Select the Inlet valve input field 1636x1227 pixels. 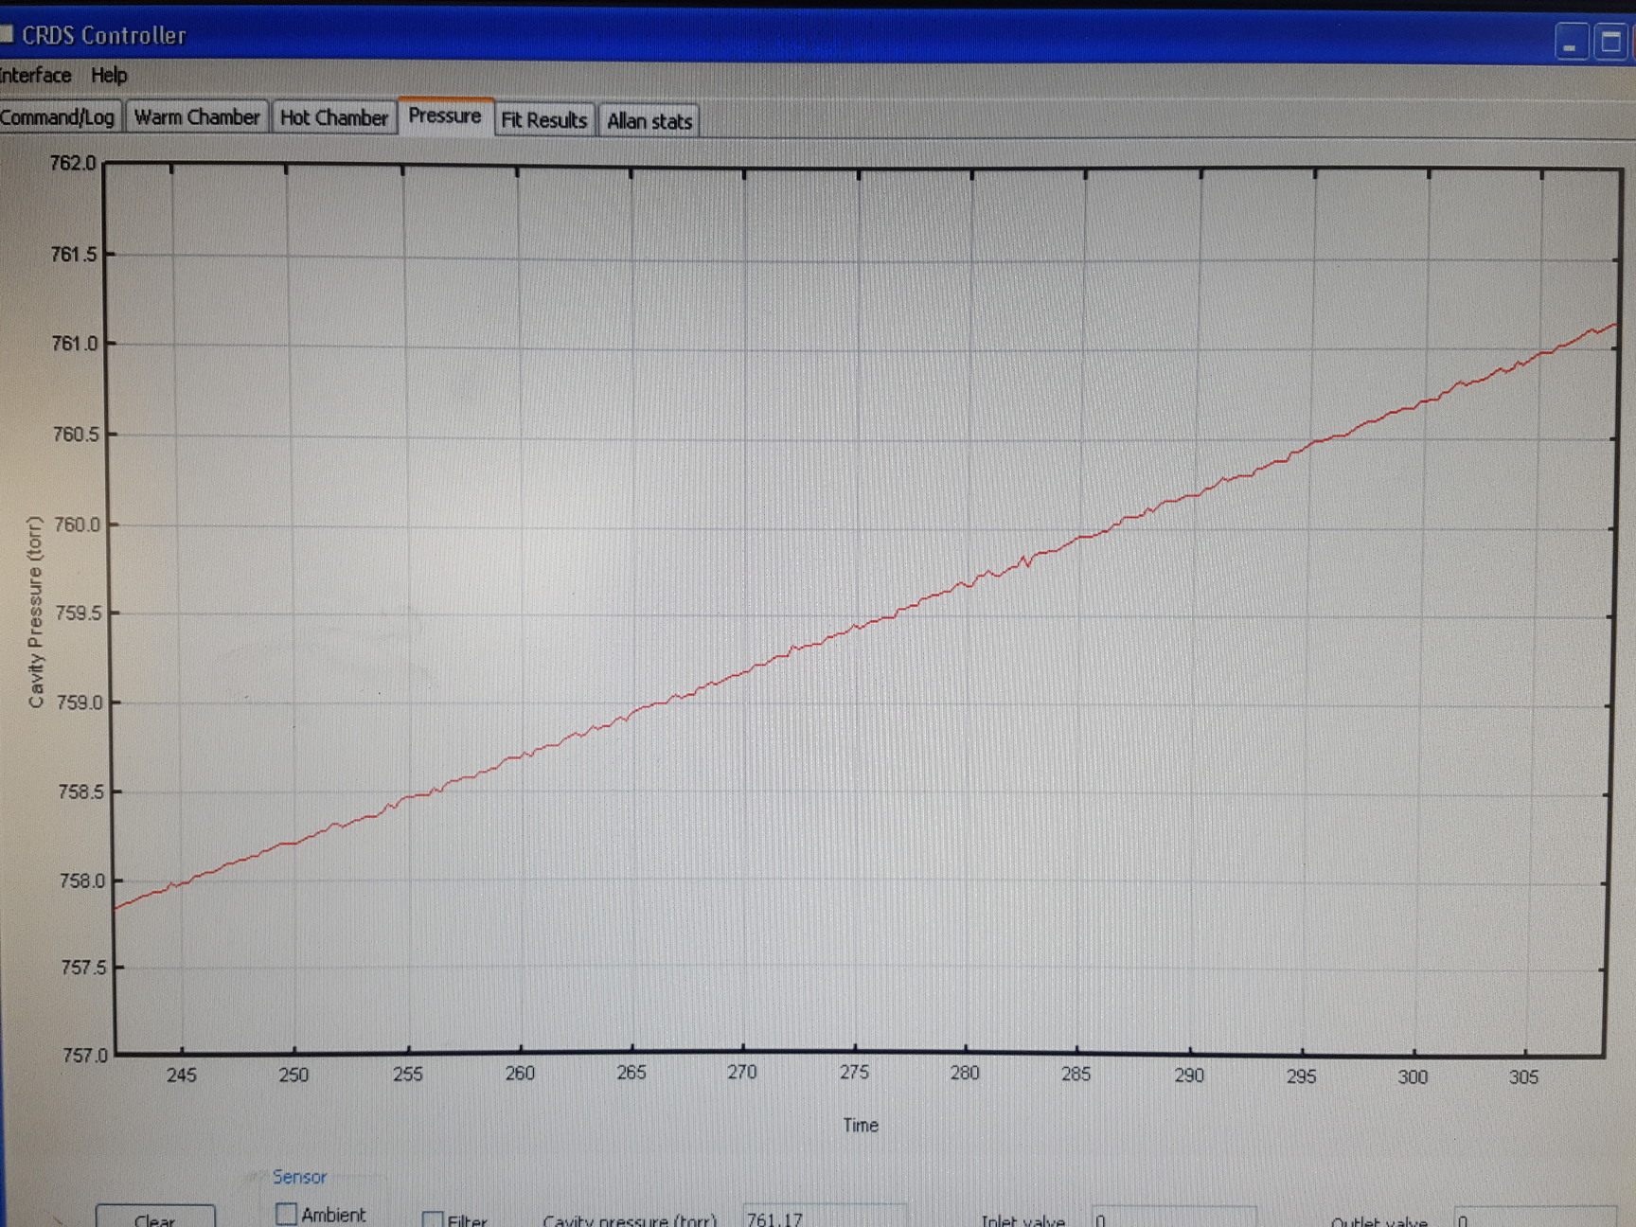pos(1174,1219)
